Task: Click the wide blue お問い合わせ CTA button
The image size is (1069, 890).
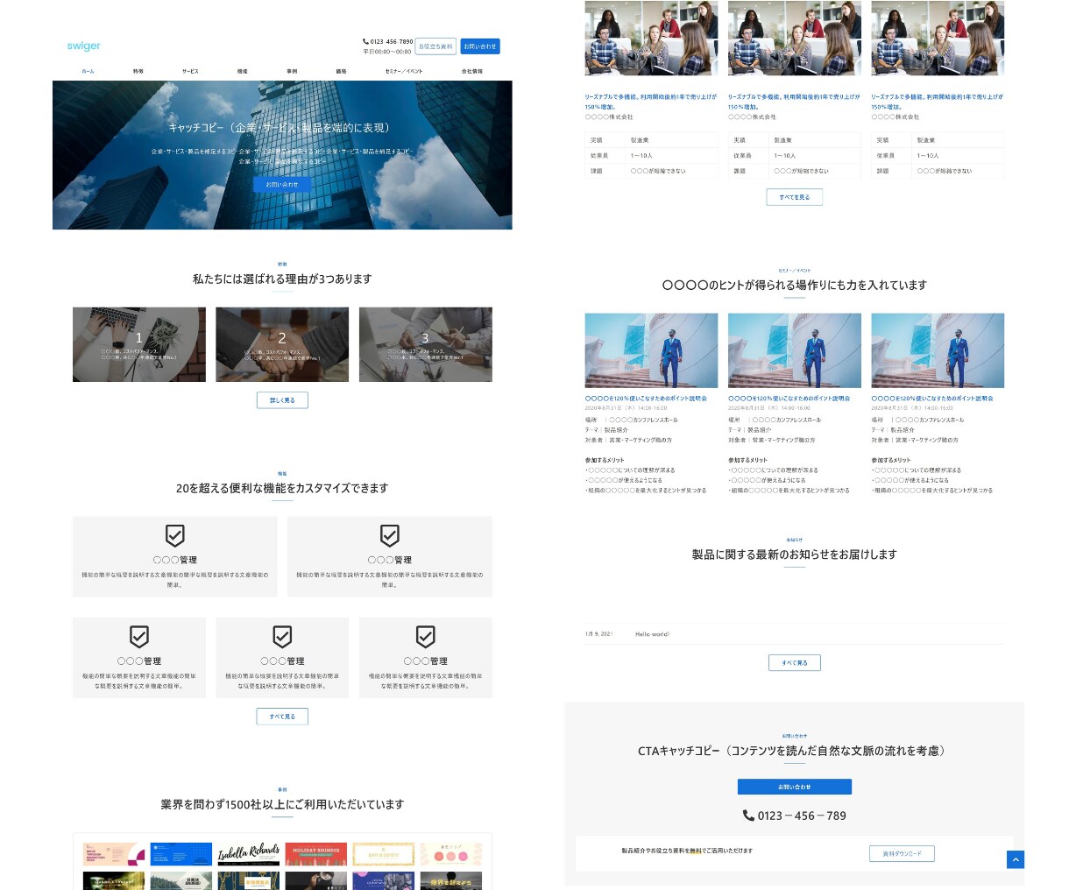Action: click(795, 787)
